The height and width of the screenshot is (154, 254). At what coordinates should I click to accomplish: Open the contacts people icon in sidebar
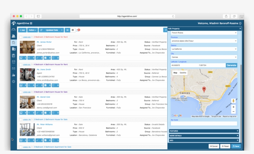[14, 36]
